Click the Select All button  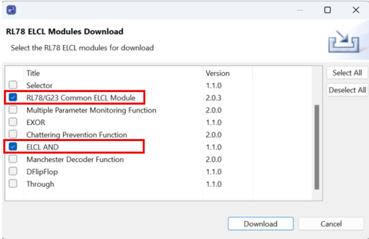pos(347,72)
